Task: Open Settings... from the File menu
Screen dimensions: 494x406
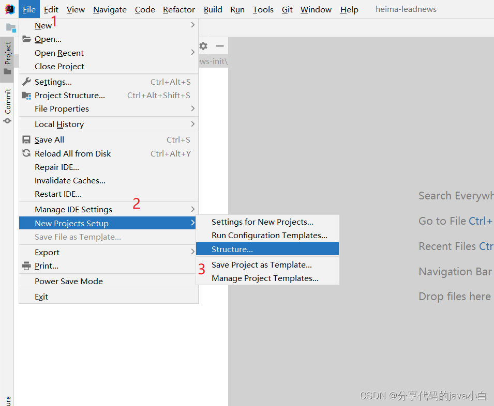Action: point(109,82)
